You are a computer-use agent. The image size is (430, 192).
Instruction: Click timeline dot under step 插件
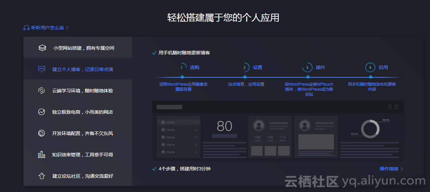click(308, 77)
